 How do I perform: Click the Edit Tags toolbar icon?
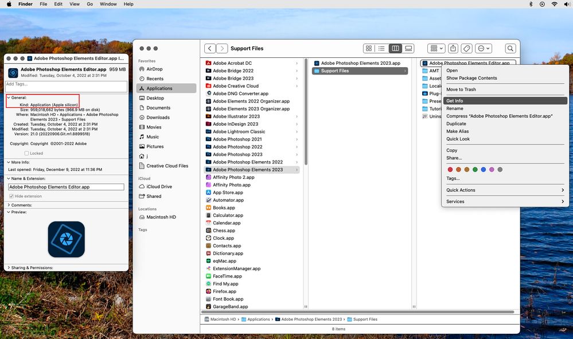click(x=467, y=48)
